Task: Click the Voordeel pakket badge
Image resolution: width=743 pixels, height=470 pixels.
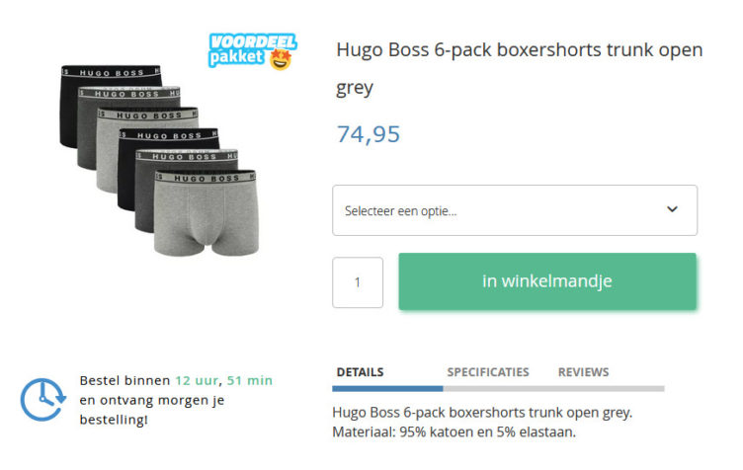Action: pyautogui.click(x=253, y=51)
